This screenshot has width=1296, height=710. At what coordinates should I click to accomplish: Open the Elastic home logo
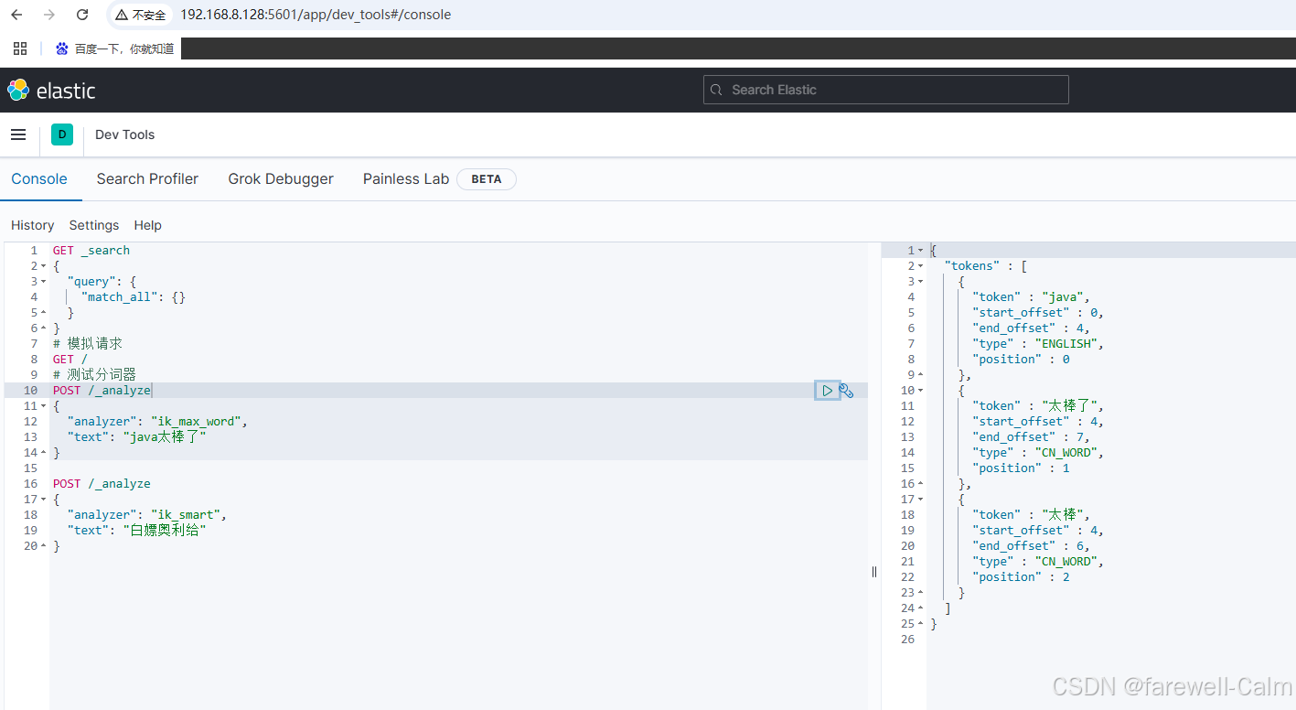[x=51, y=90]
